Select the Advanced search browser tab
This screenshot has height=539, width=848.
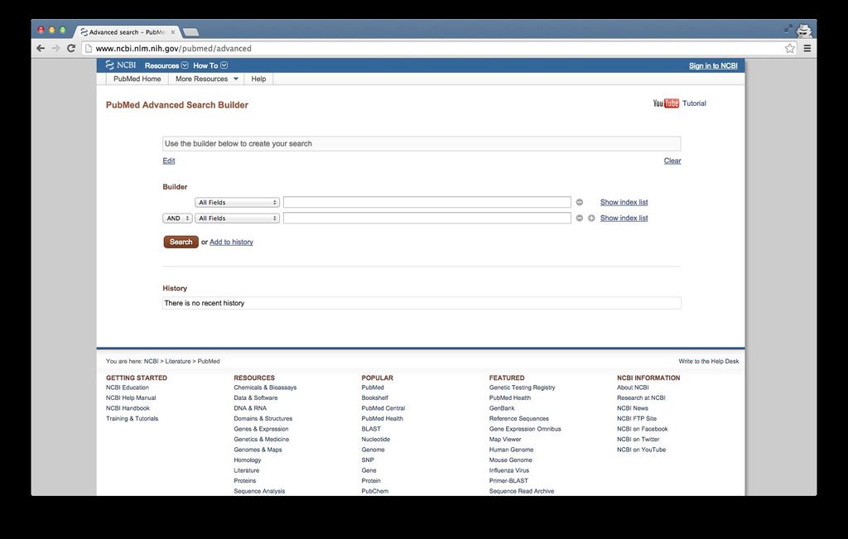(128, 32)
